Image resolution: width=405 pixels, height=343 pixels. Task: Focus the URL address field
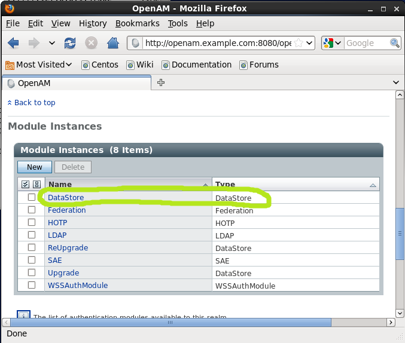click(218, 43)
